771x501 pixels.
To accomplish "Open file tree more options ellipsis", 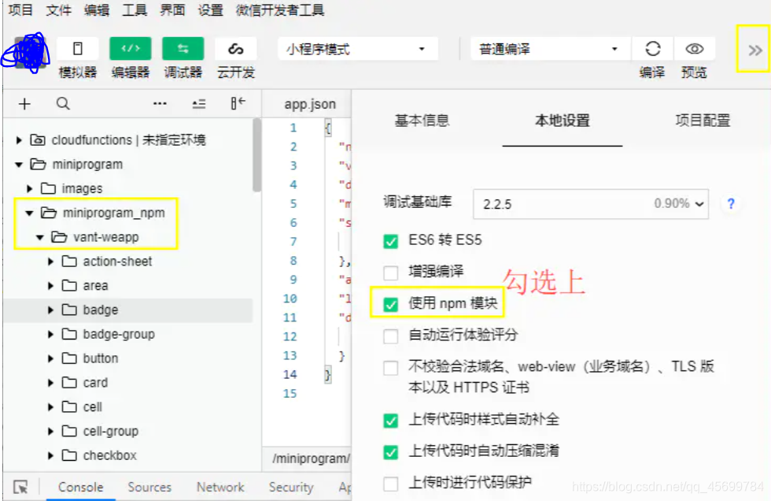I will [160, 104].
